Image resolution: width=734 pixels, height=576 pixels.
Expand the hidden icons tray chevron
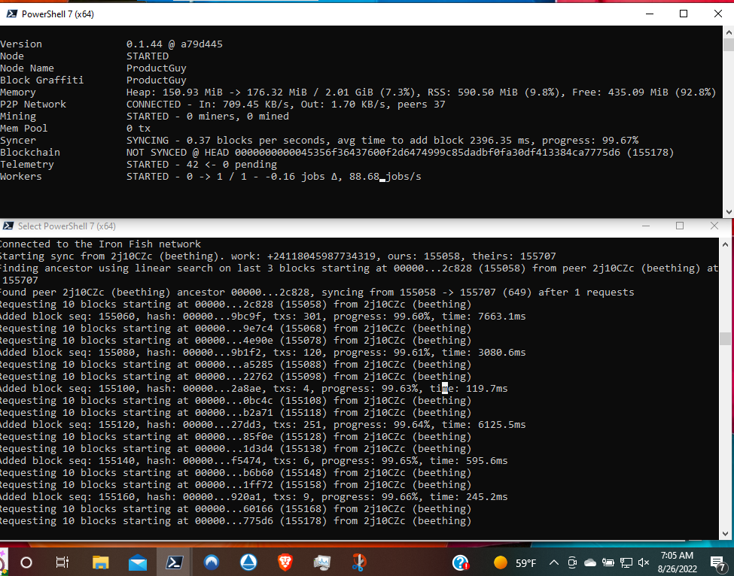pyautogui.click(x=553, y=562)
